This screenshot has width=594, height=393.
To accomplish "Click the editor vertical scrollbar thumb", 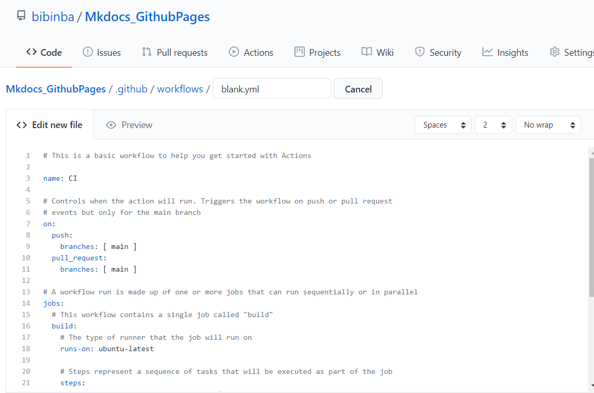I will click(591, 227).
